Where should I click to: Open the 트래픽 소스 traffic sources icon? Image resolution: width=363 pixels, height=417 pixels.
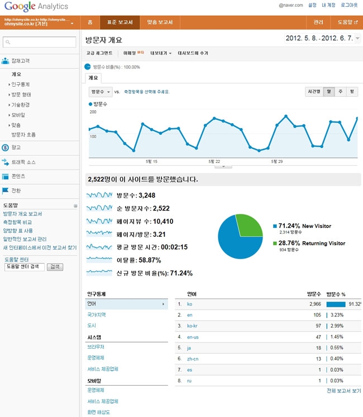[x=6, y=162]
